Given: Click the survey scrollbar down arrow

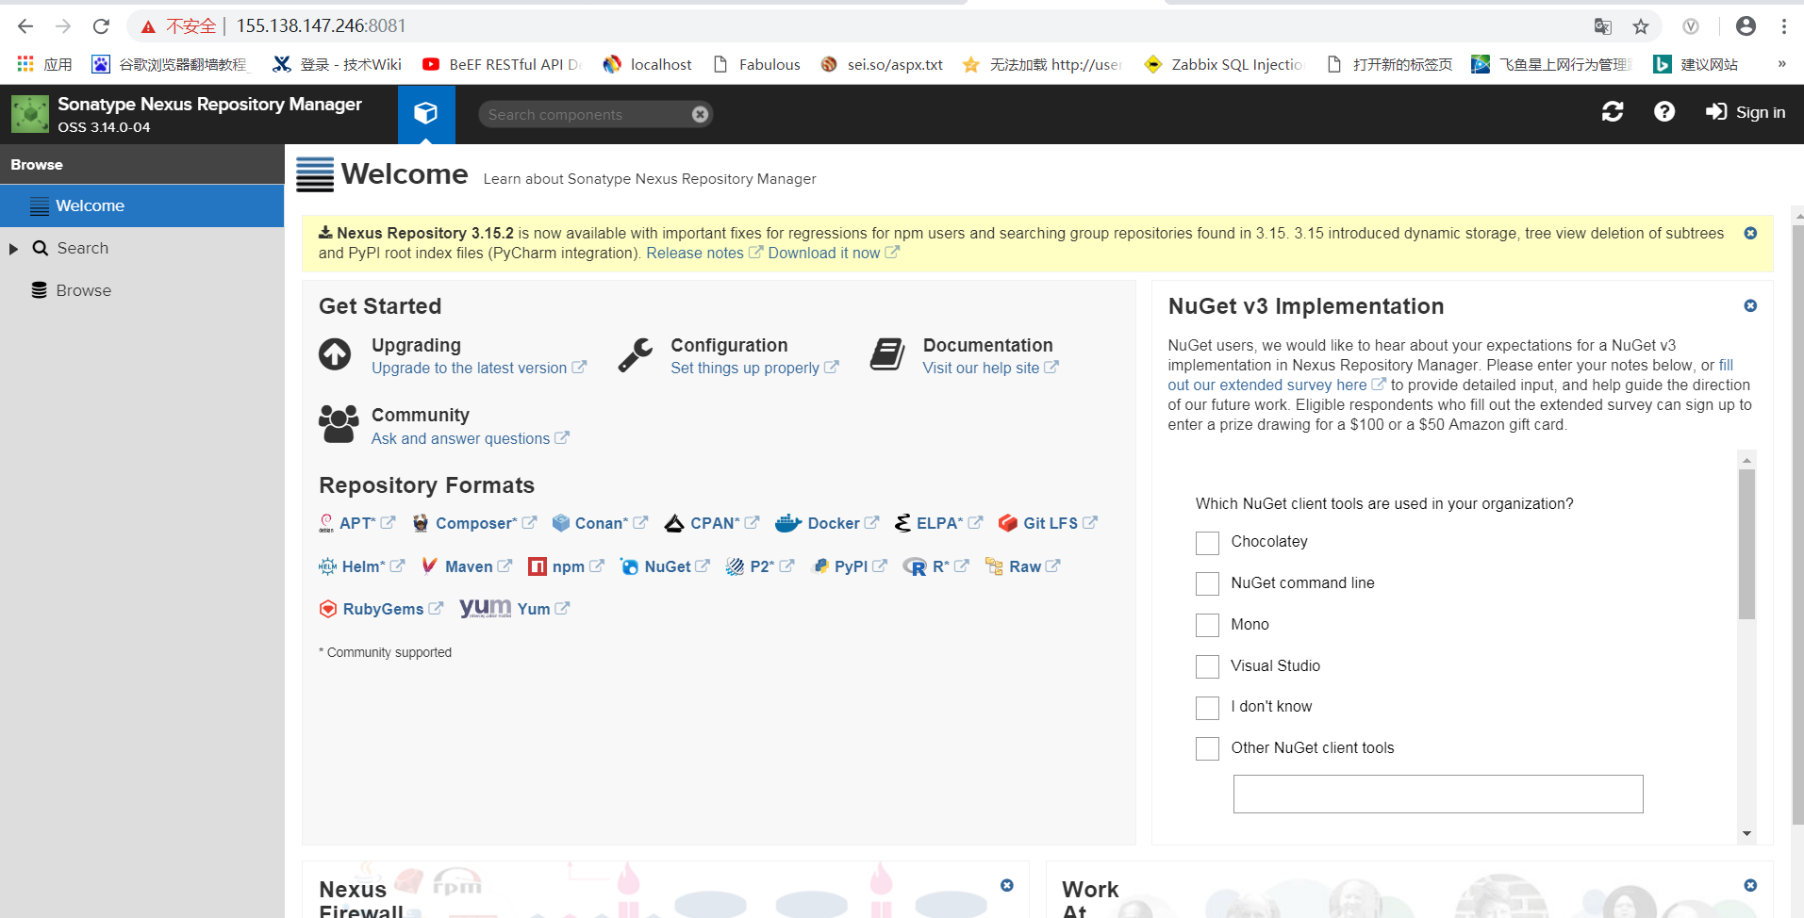Looking at the screenshot, I should tap(1746, 833).
